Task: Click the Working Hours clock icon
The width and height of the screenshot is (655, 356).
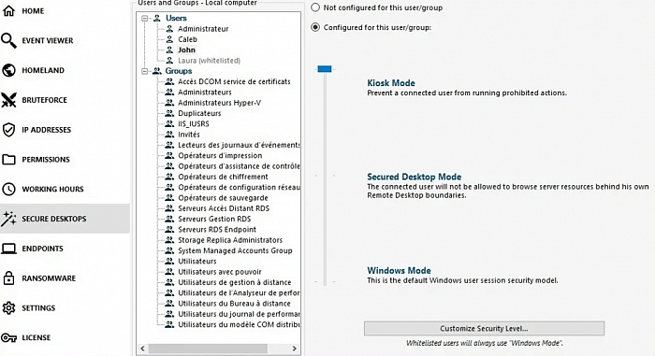Action: [8, 189]
